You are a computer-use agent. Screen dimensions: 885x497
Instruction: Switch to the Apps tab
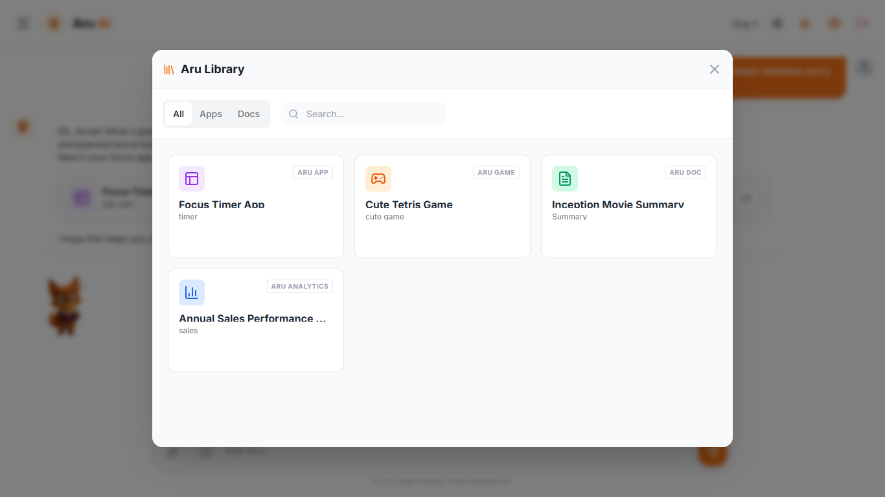[x=211, y=113]
